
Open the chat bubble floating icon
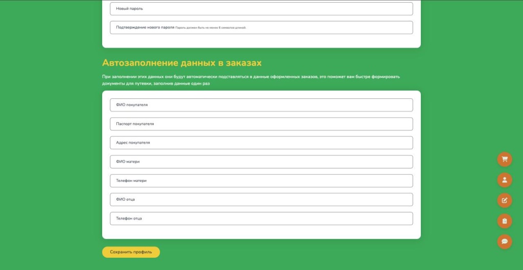coord(505,241)
